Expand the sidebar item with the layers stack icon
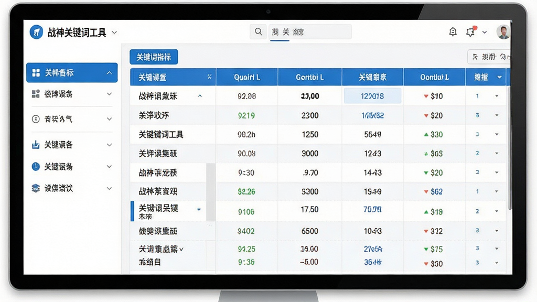Image resolution: width=537 pixels, height=302 pixels. point(109,188)
